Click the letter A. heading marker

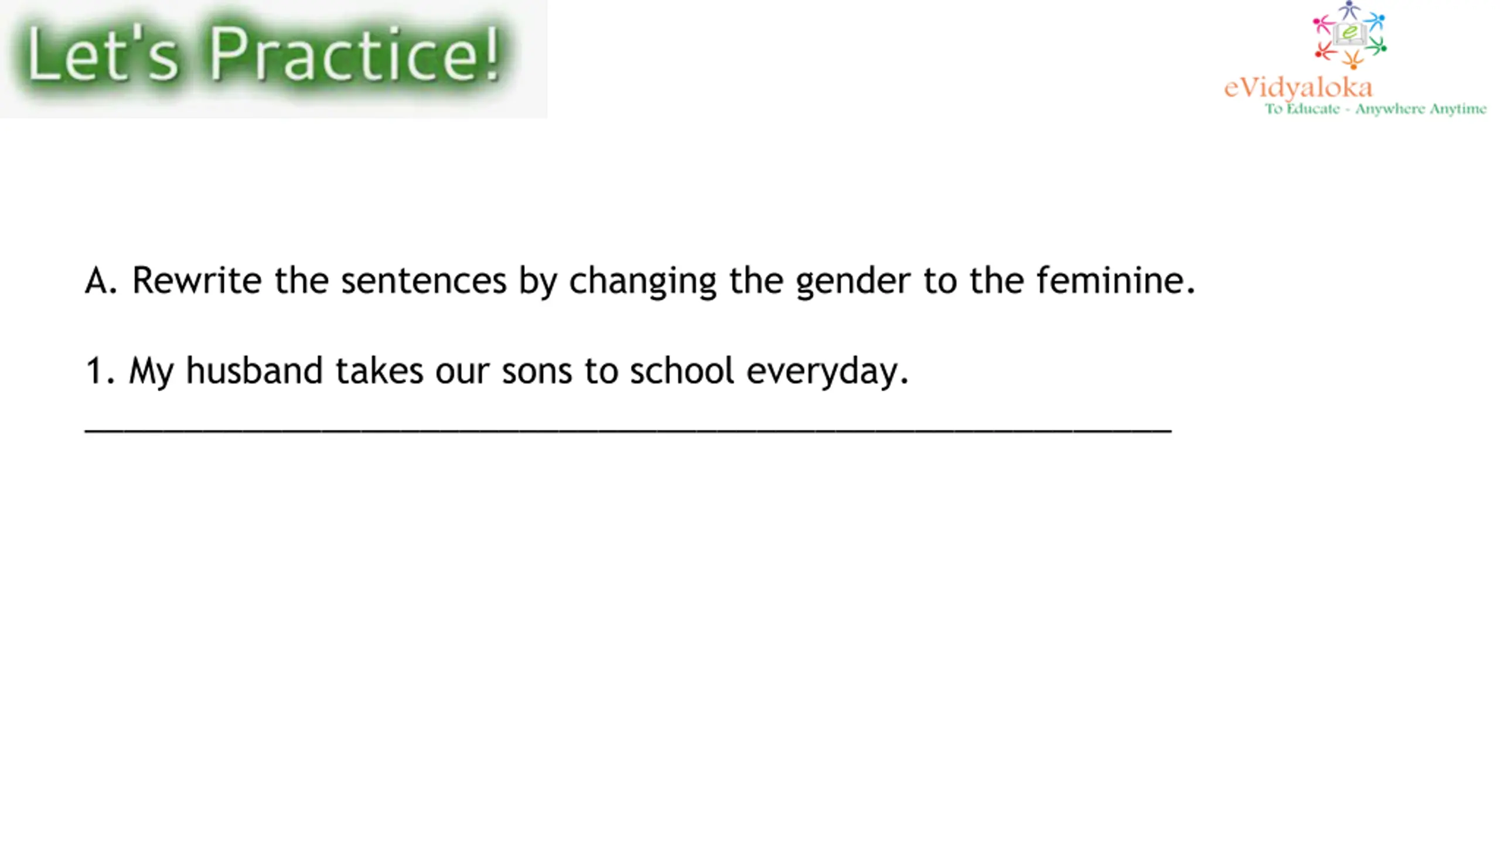click(101, 280)
